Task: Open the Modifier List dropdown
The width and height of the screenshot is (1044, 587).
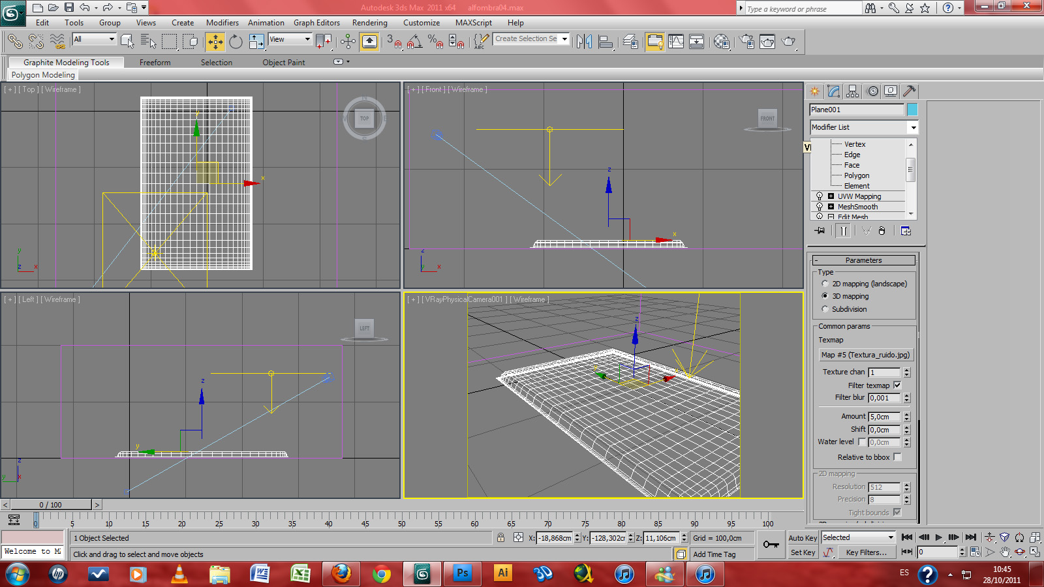Action: point(913,127)
